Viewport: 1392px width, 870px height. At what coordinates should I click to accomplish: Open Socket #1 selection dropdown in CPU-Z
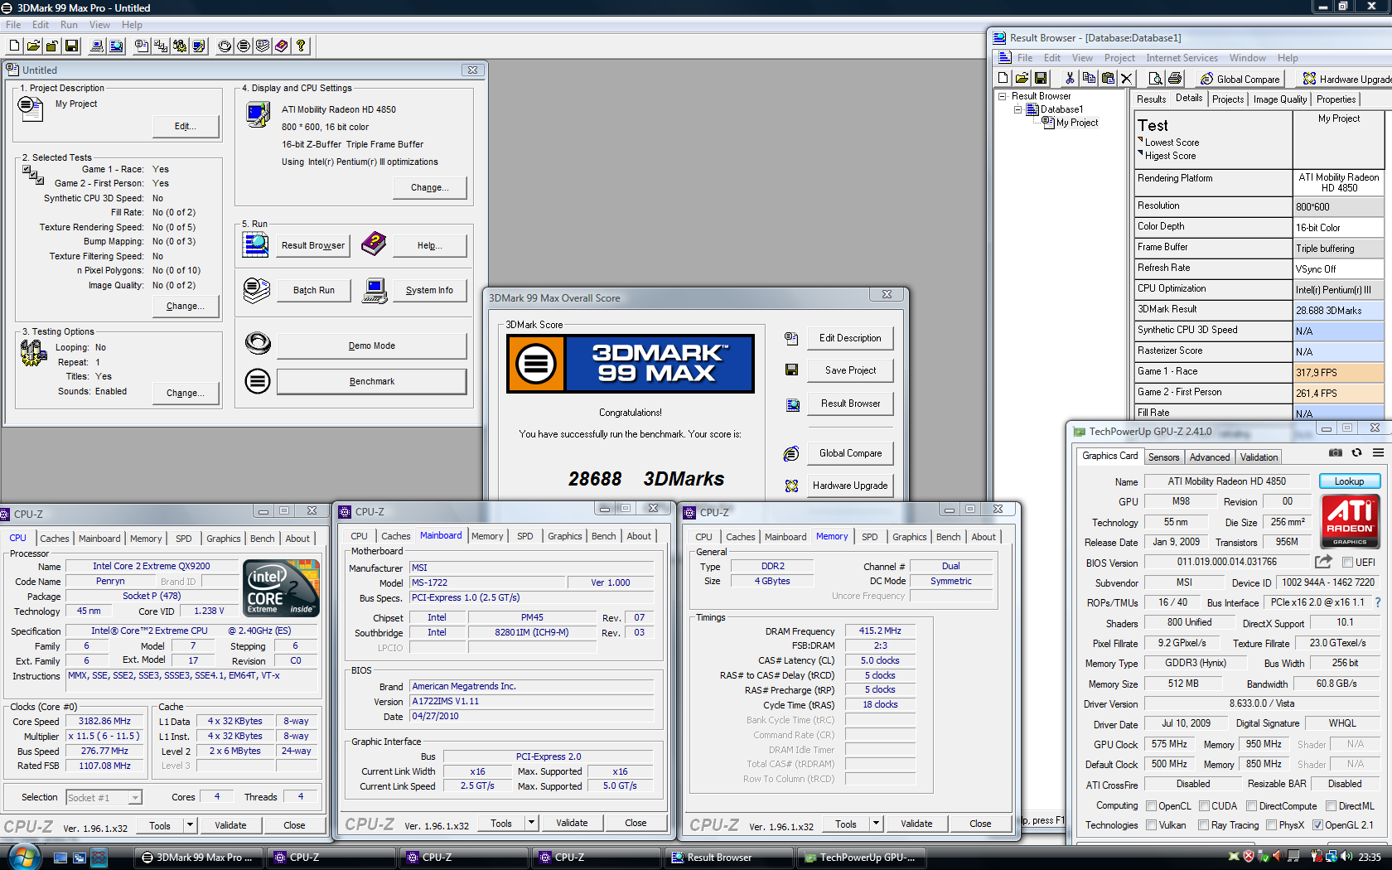135,798
